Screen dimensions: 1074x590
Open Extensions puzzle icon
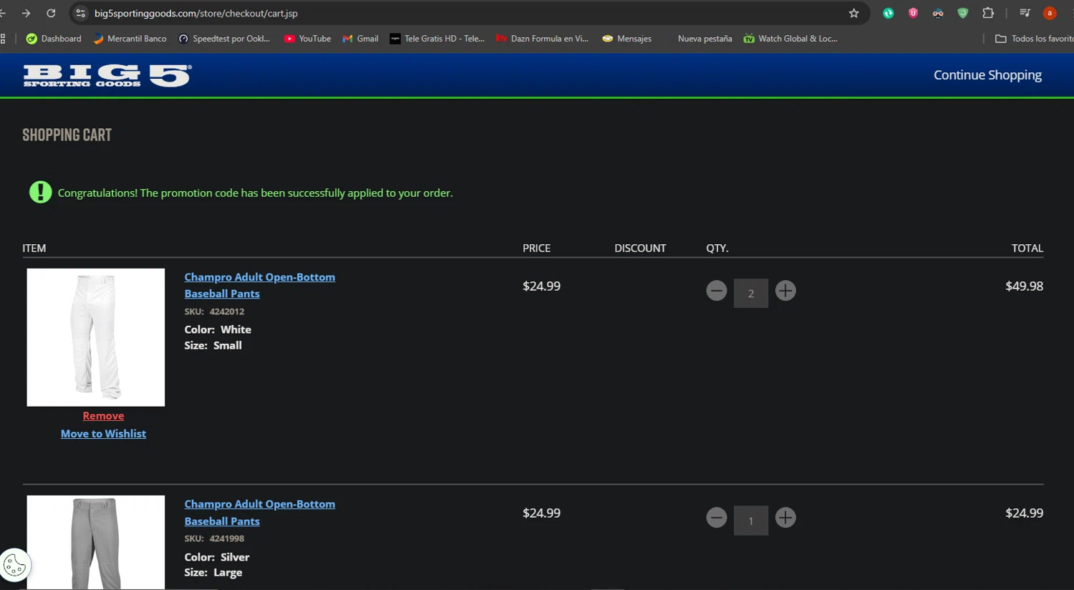tap(988, 13)
